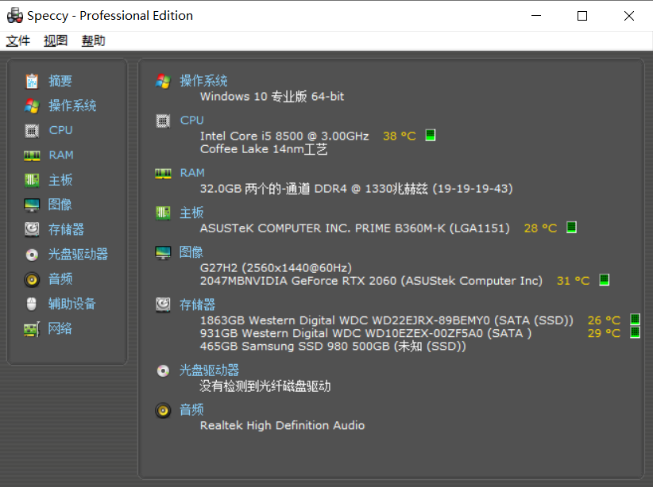The image size is (653, 487).
Task: Click the 1863GB WD22EJRX drive entry
Action: click(x=386, y=320)
